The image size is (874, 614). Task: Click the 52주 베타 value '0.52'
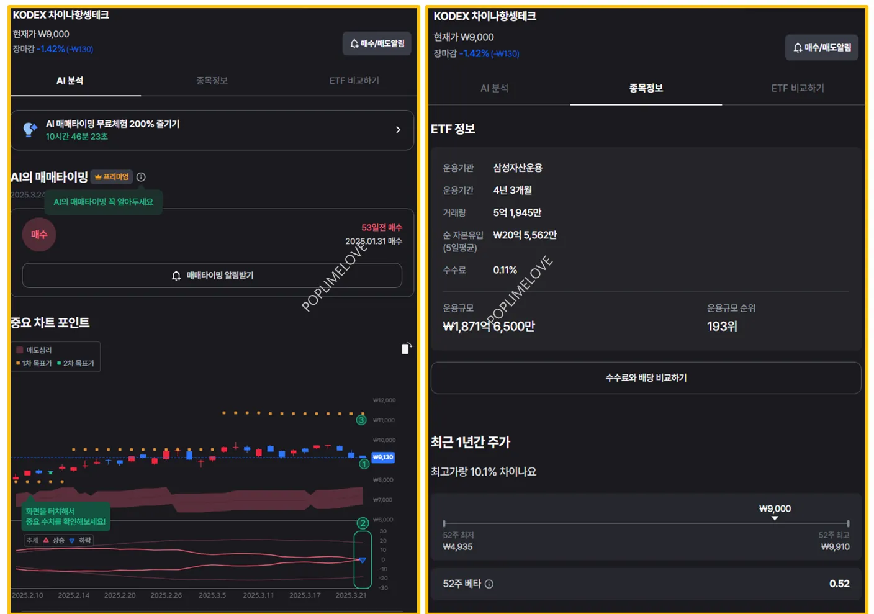[x=839, y=584]
